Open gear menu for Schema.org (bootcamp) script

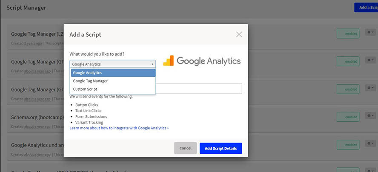pyautogui.click(x=370, y=115)
